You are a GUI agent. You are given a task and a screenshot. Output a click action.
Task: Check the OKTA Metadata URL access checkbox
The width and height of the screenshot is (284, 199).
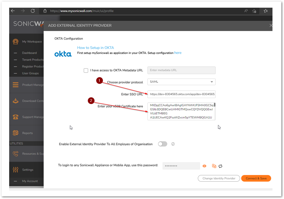[86, 70]
